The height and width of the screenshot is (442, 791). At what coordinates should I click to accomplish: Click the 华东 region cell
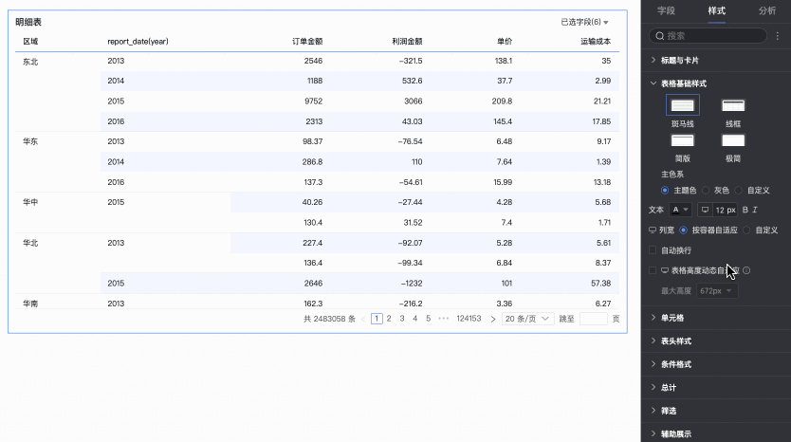[30, 141]
